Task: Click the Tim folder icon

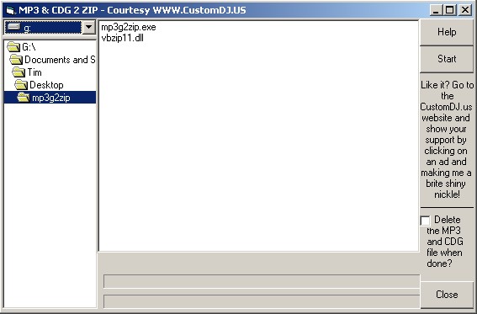Action: click(x=19, y=72)
